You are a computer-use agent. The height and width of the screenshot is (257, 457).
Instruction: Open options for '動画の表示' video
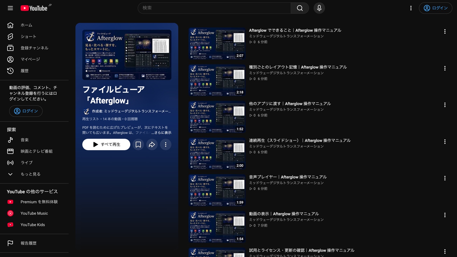[x=445, y=215]
